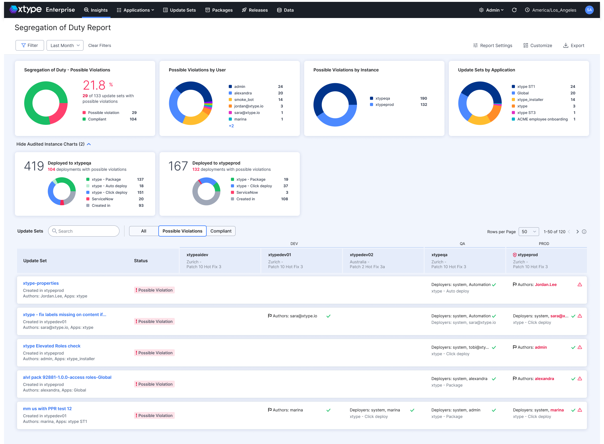This screenshot has width=604, height=444.
Task: Click the Possible Violations by Instance donut chart
Action: [335, 105]
